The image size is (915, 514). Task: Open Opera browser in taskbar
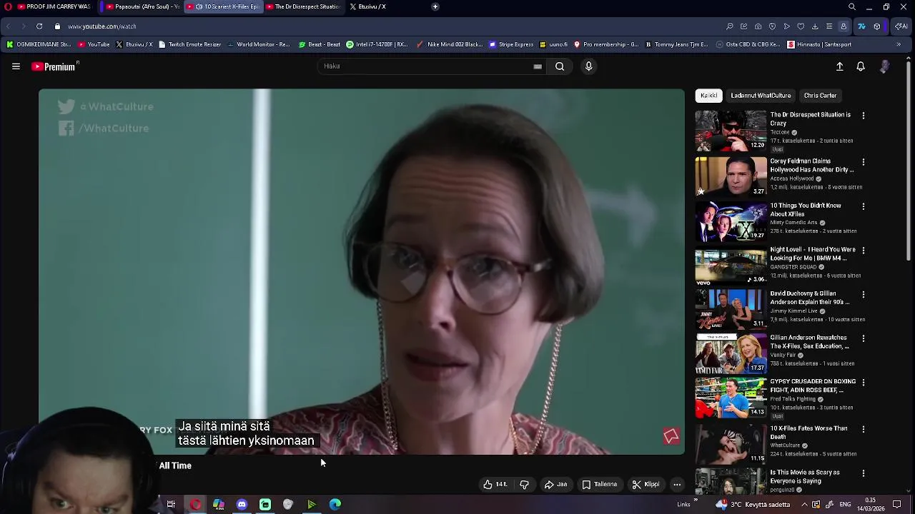(195, 504)
